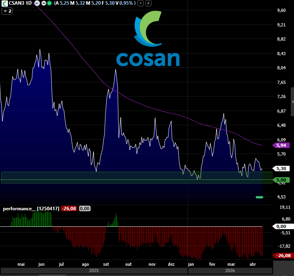Click the red performance tag -26,08 on axis
Screen dimensions: 294x276
coord(283,256)
